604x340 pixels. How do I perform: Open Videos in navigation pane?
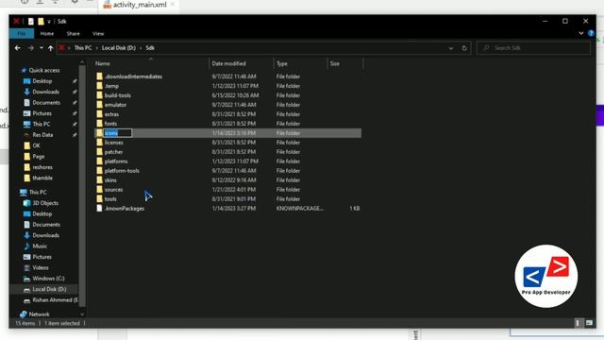(40, 267)
